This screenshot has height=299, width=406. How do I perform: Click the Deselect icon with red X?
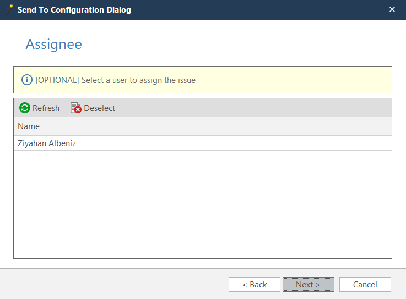(76, 108)
